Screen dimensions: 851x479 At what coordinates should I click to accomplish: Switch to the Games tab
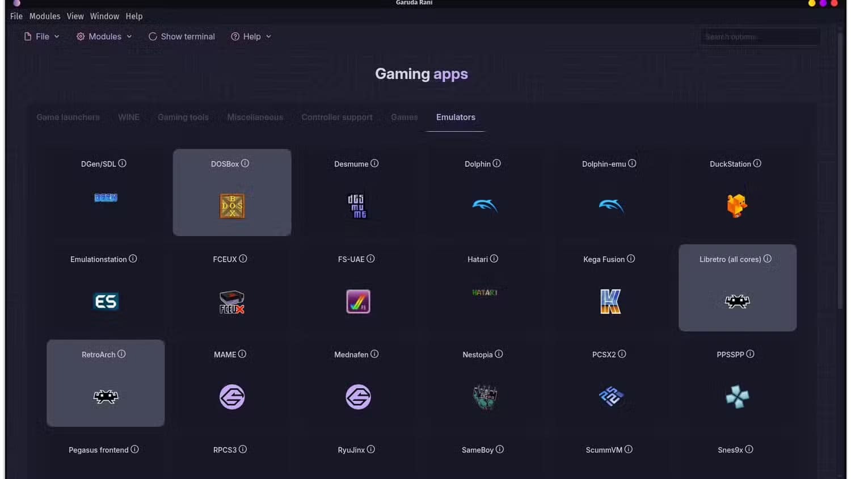pyautogui.click(x=405, y=117)
